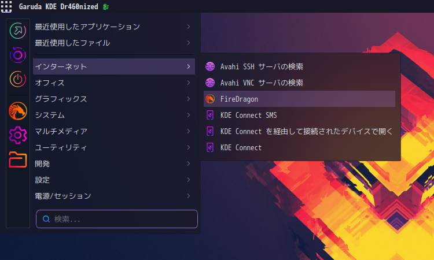Select the インターネット category

(x=114, y=66)
